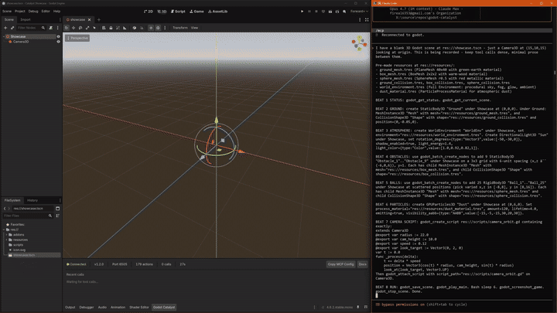Expand addons folder
The height and width of the screenshot is (313, 557).
(6, 235)
